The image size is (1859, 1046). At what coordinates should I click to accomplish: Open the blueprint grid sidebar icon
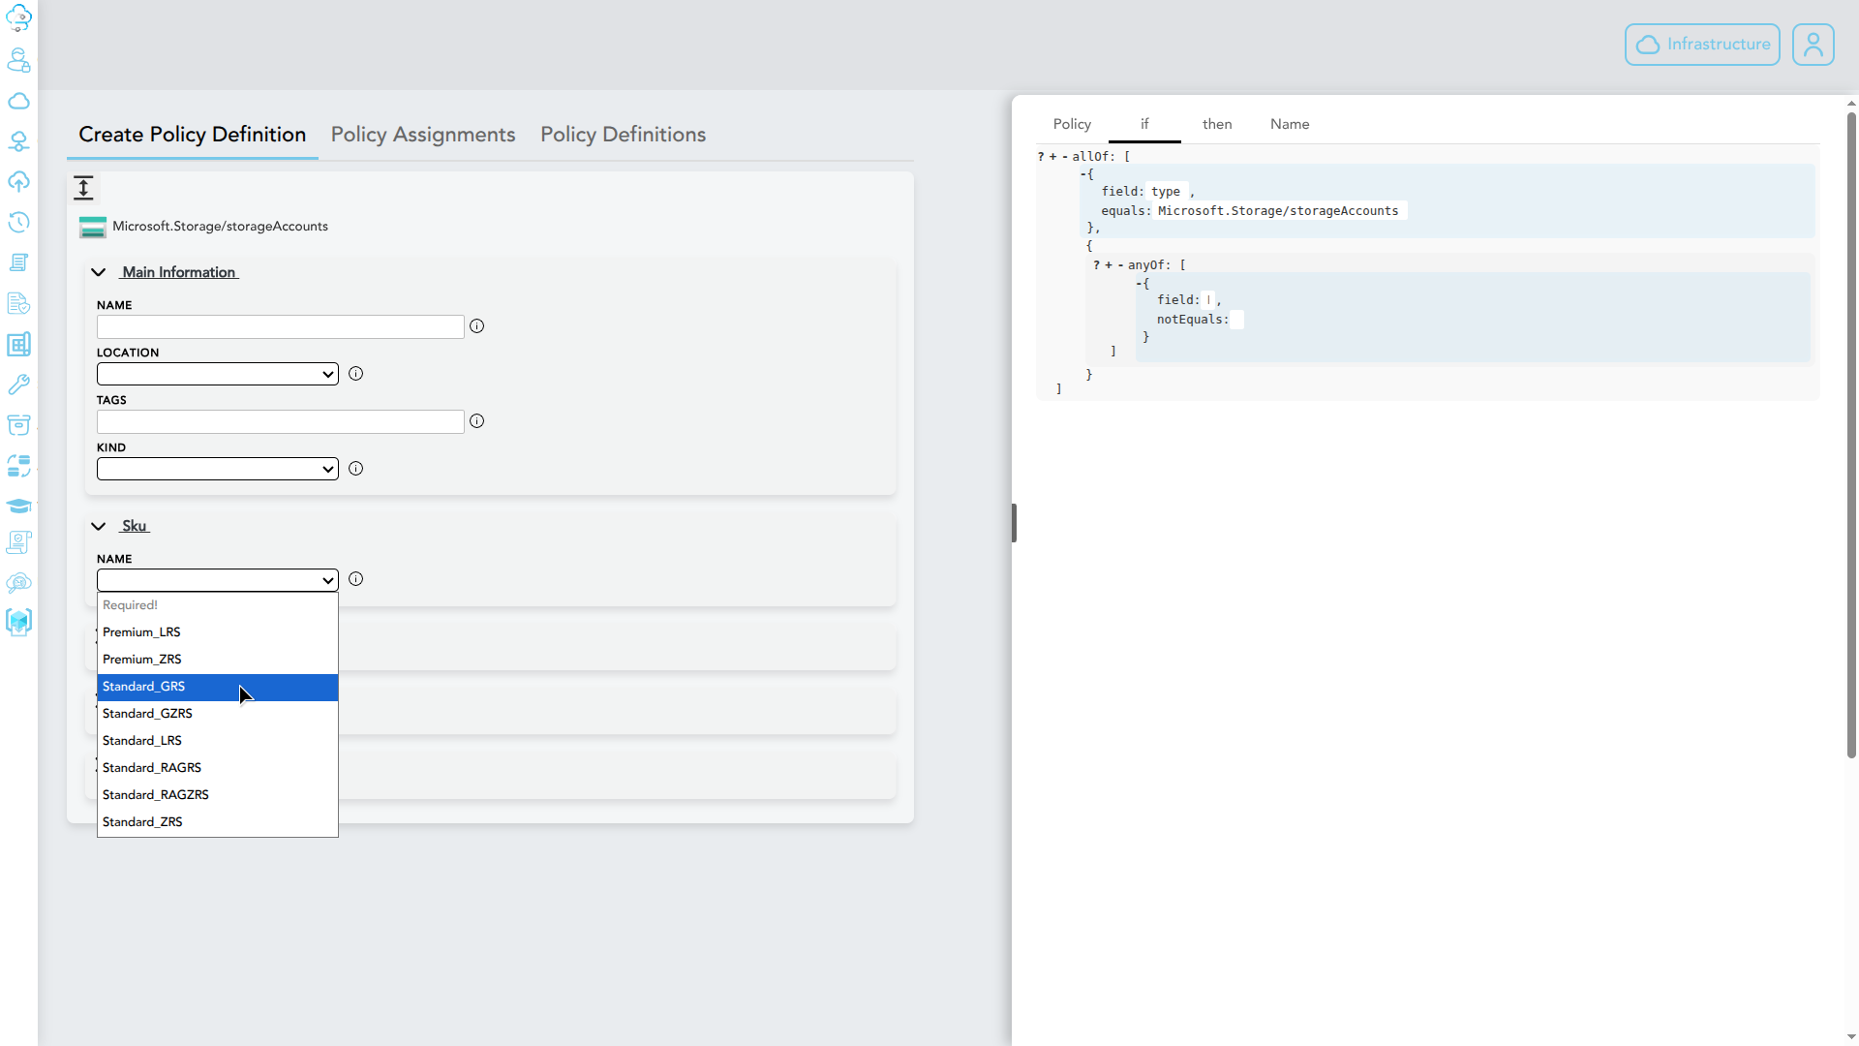pos(18,344)
